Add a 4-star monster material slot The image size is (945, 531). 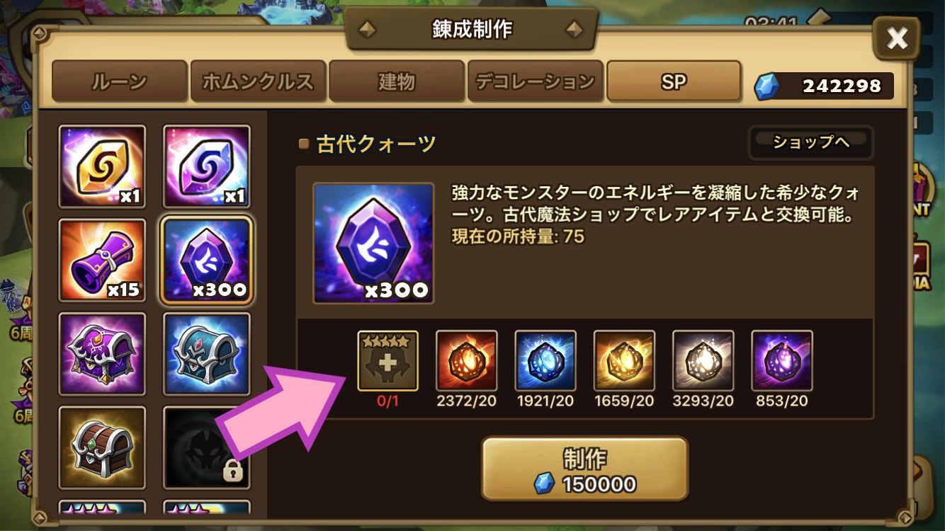tap(387, 361)
